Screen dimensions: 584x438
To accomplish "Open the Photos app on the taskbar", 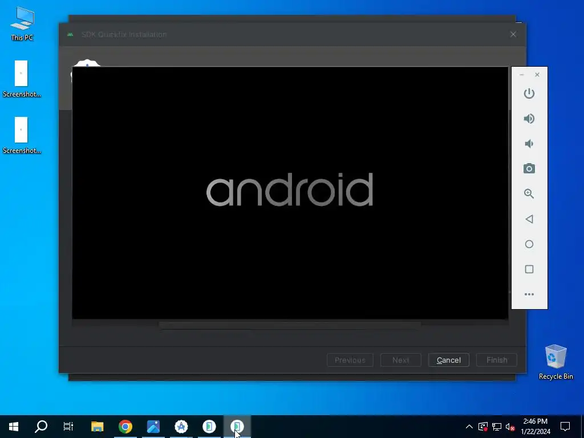I will (x=153, y=427).
